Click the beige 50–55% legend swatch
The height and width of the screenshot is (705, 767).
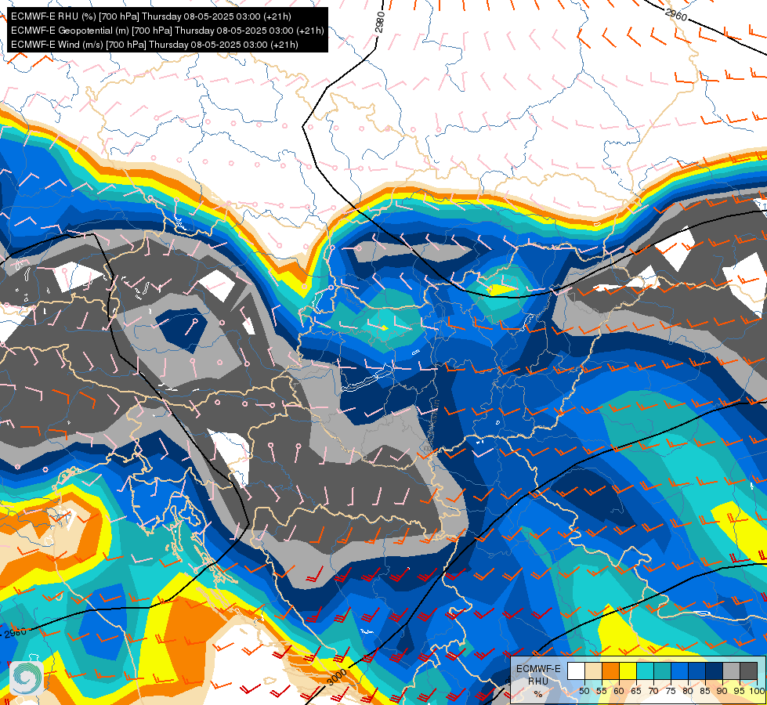tap(593, 671)
